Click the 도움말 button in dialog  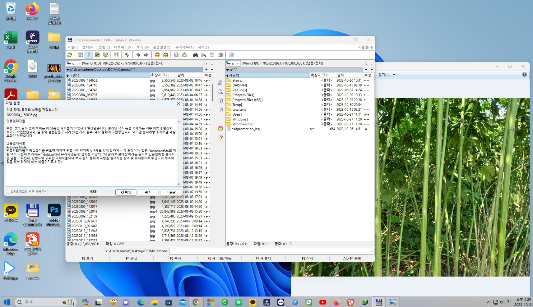click(x=171, y=192)
